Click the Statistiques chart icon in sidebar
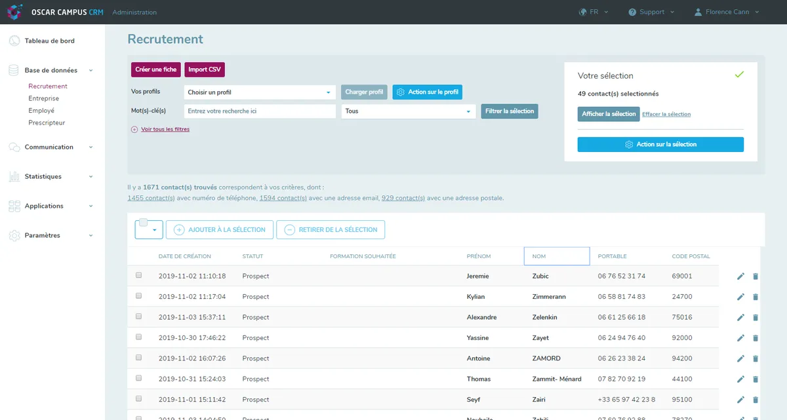This screenshot has width=787, height=420. click(x=14, y=176)
